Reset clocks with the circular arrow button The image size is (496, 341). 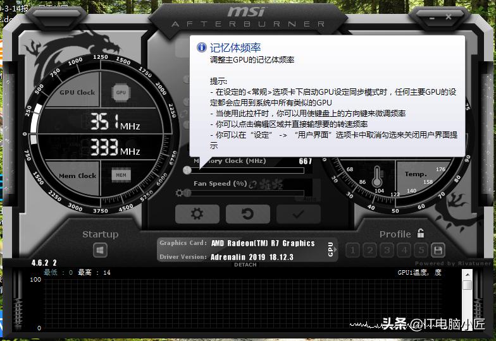pos(248,213)
